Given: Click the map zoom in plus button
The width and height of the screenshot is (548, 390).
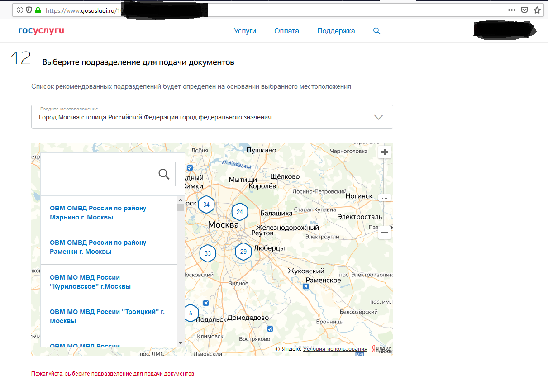Looking at the screenshot, I should pos(385,152).
